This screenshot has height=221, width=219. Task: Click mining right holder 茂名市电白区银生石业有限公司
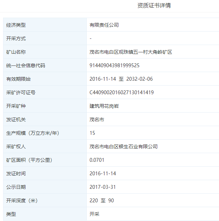click(124, 147)
